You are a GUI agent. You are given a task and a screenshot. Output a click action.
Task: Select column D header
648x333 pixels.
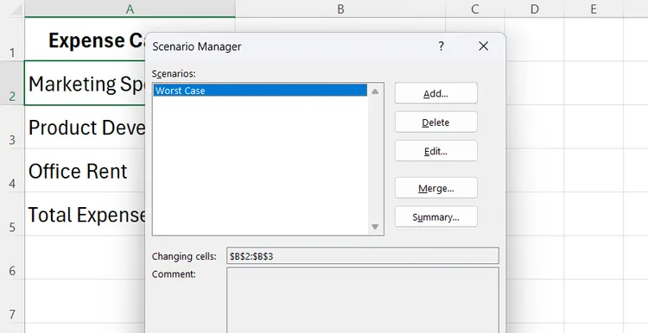[x=534, y=9]
